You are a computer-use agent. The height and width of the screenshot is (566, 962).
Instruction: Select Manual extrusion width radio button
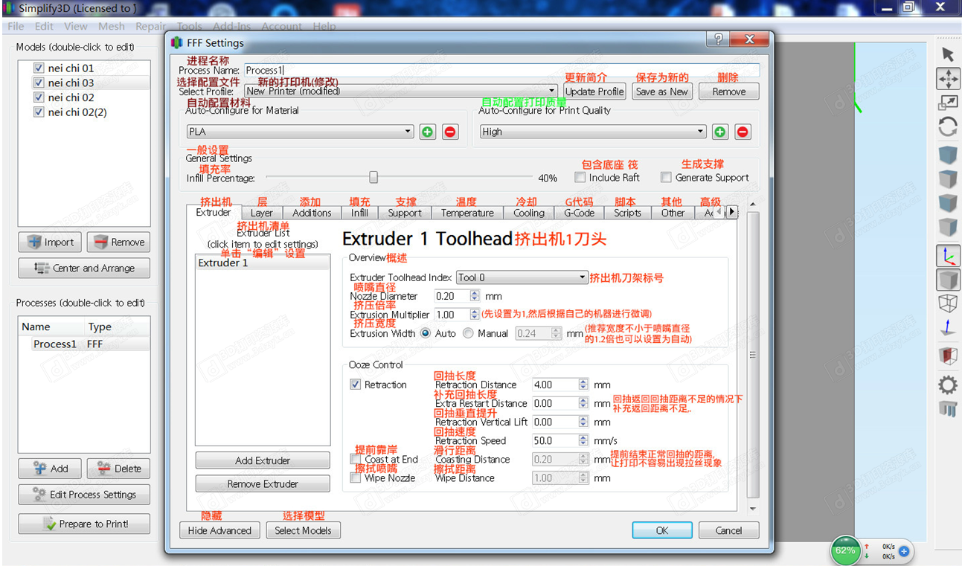point(468,333)
